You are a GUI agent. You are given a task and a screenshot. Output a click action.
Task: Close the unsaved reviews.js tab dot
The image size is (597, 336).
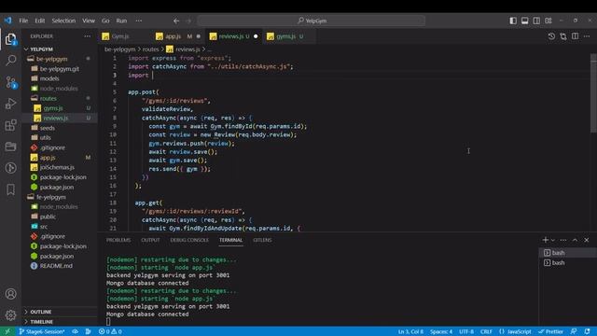pyautogui.click(x=256, y=36)
